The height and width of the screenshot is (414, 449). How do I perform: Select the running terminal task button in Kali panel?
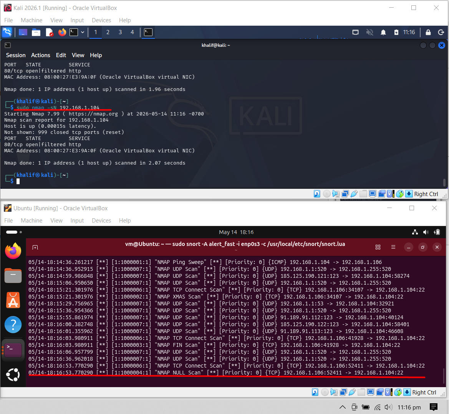(148, 32)
